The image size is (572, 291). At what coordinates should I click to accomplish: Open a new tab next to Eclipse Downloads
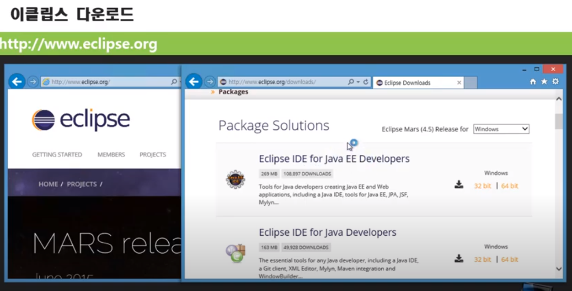(471, 83)
